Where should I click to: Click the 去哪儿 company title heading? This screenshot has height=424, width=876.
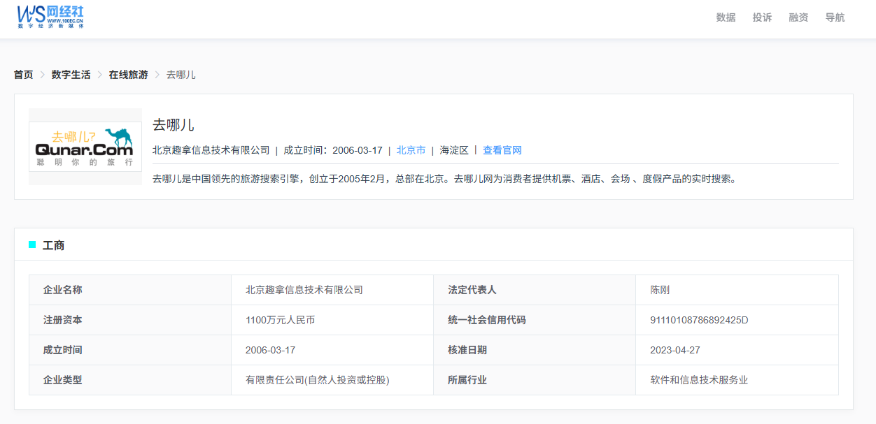click(x=173, y=125)
